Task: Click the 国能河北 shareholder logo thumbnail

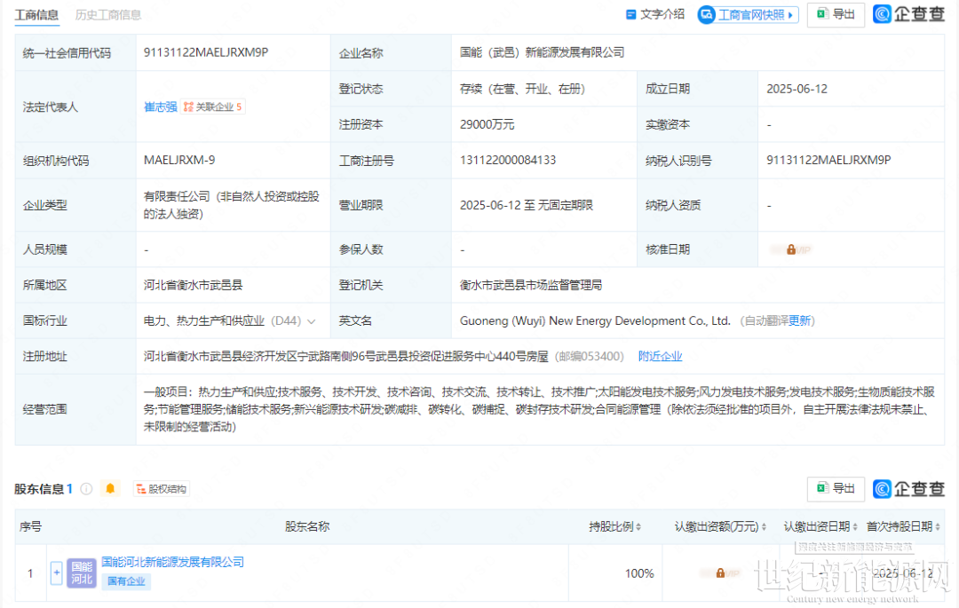Action: coord(82,573)
